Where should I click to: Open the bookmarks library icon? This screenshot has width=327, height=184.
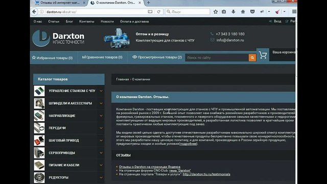(224, 12)
